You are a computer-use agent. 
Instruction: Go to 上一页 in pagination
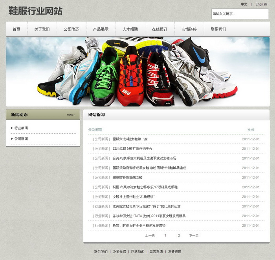click(x=150, y=235)
